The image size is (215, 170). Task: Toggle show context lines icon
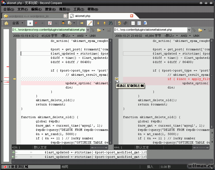tap(50, 23)
